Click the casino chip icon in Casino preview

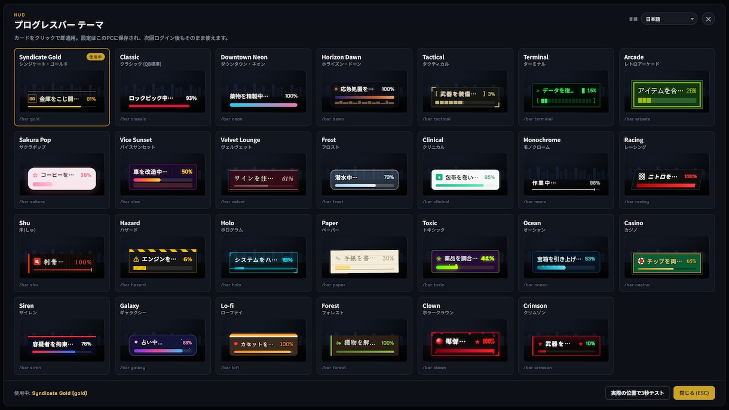click(641, 261)
